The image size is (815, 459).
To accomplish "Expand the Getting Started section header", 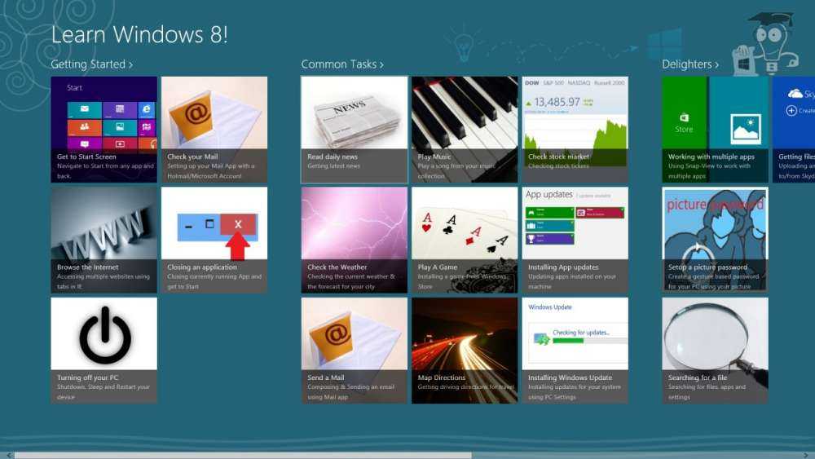I will click(x=91, y=64).
